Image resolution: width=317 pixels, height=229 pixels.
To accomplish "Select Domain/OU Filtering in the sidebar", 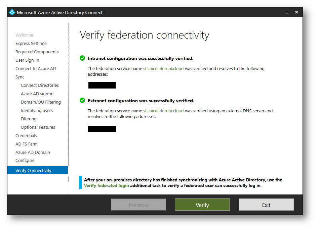I will [41, 102].
